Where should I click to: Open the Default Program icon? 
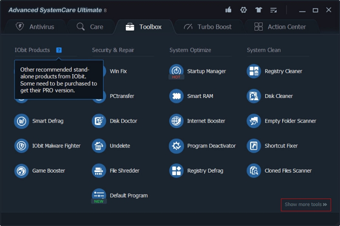click(99, 195)
